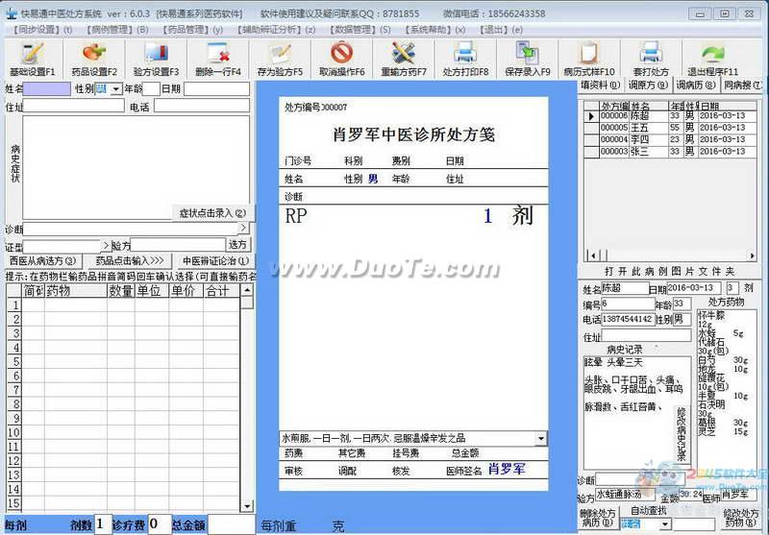Click the 取消操作F6 icon
The image size is (769, 535).
click(341, 58)
